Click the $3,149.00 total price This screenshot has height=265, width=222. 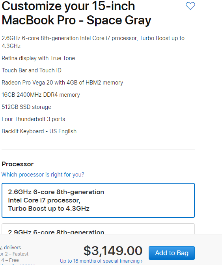coord(113,251)
